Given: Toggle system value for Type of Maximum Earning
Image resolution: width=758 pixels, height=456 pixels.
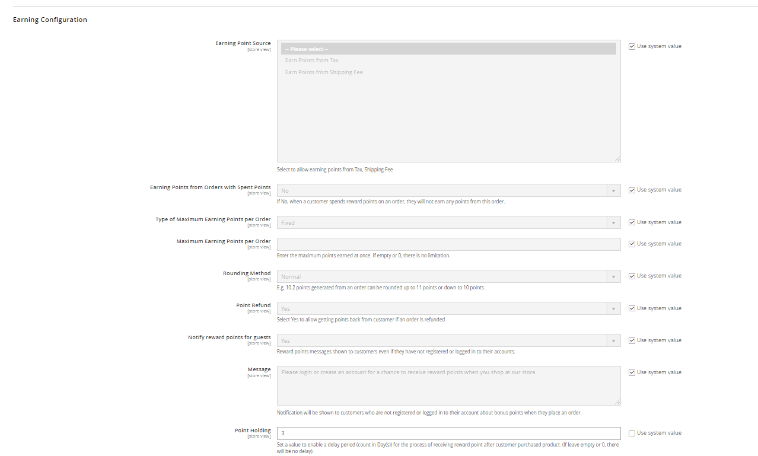Looking at the screenshot, I should point(632,222).
